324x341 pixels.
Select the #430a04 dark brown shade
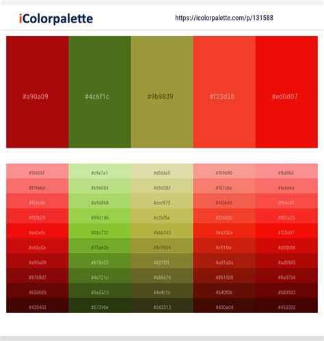click(224, 305)
